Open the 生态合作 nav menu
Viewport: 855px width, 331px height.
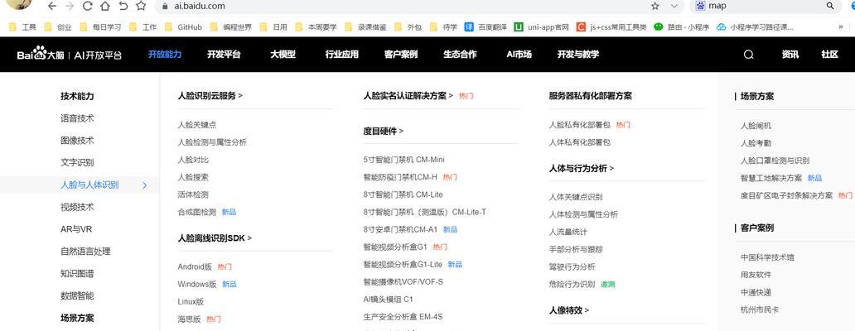pyautogui.click(x=460, y=55)
